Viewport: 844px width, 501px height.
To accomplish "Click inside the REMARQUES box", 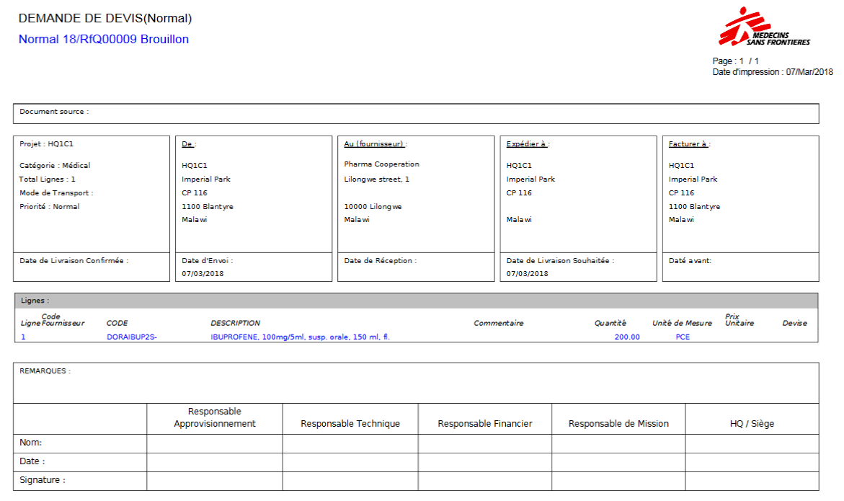I will pos(416,383).
